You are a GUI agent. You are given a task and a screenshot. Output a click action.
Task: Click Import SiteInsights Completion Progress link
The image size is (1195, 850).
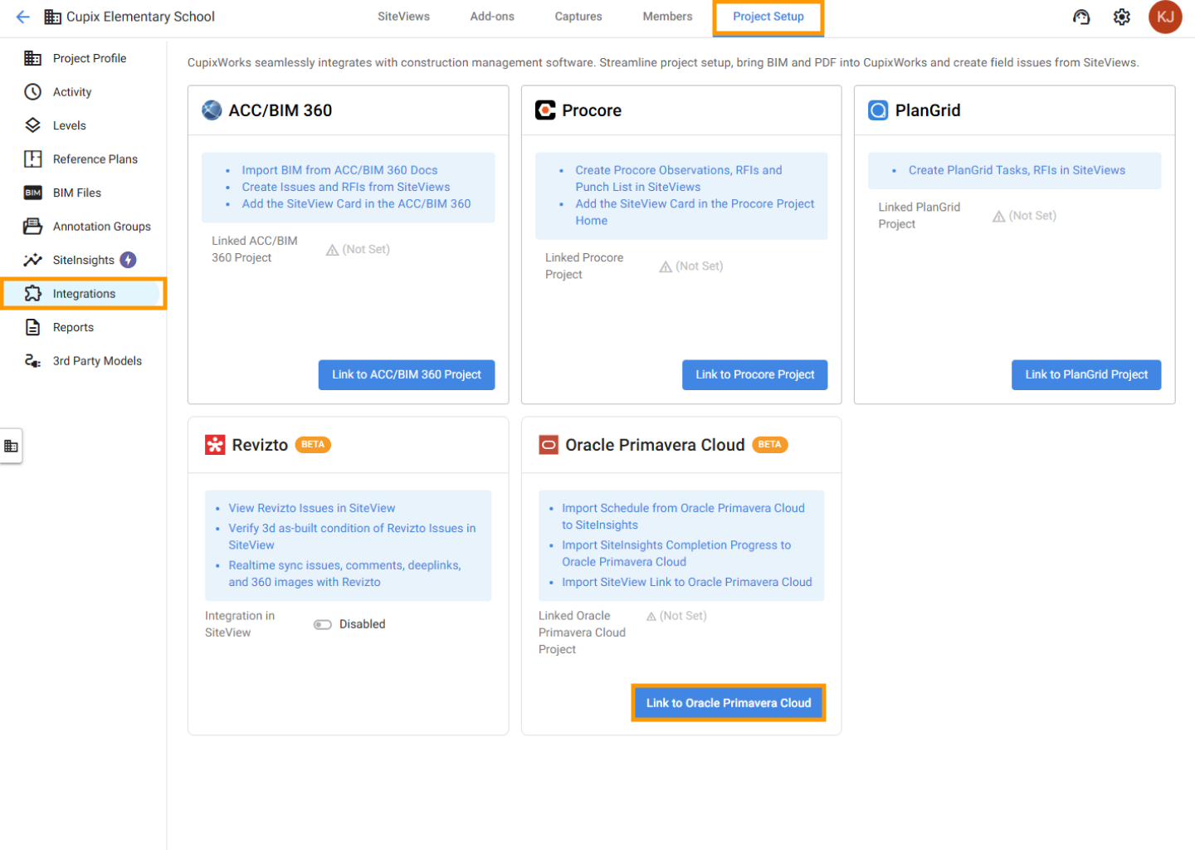(x=676, y=554)
